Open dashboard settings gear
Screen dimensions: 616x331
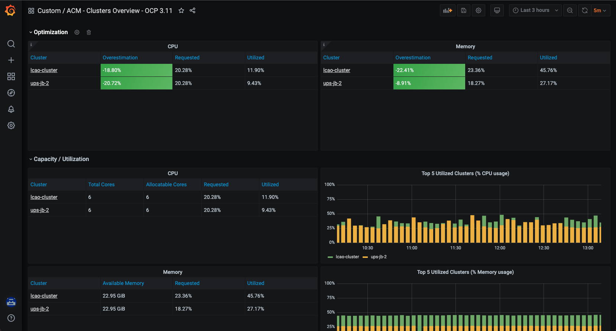pos(479,10)
